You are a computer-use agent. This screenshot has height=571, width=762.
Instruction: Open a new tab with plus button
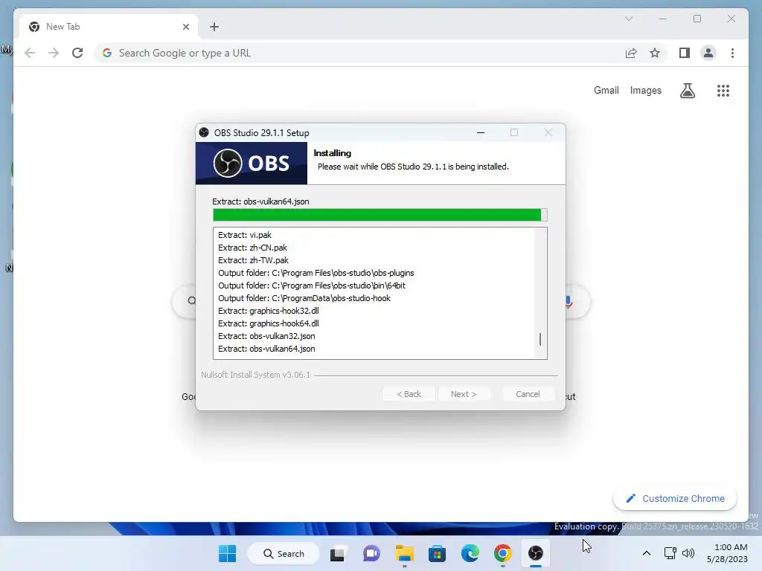214,27
